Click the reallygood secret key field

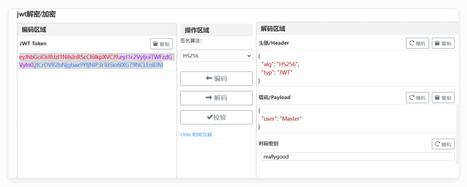tap(358, 157)
